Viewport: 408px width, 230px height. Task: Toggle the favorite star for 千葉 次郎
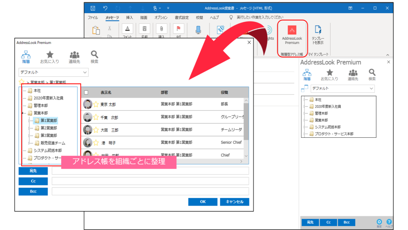(x=96, y=117)
